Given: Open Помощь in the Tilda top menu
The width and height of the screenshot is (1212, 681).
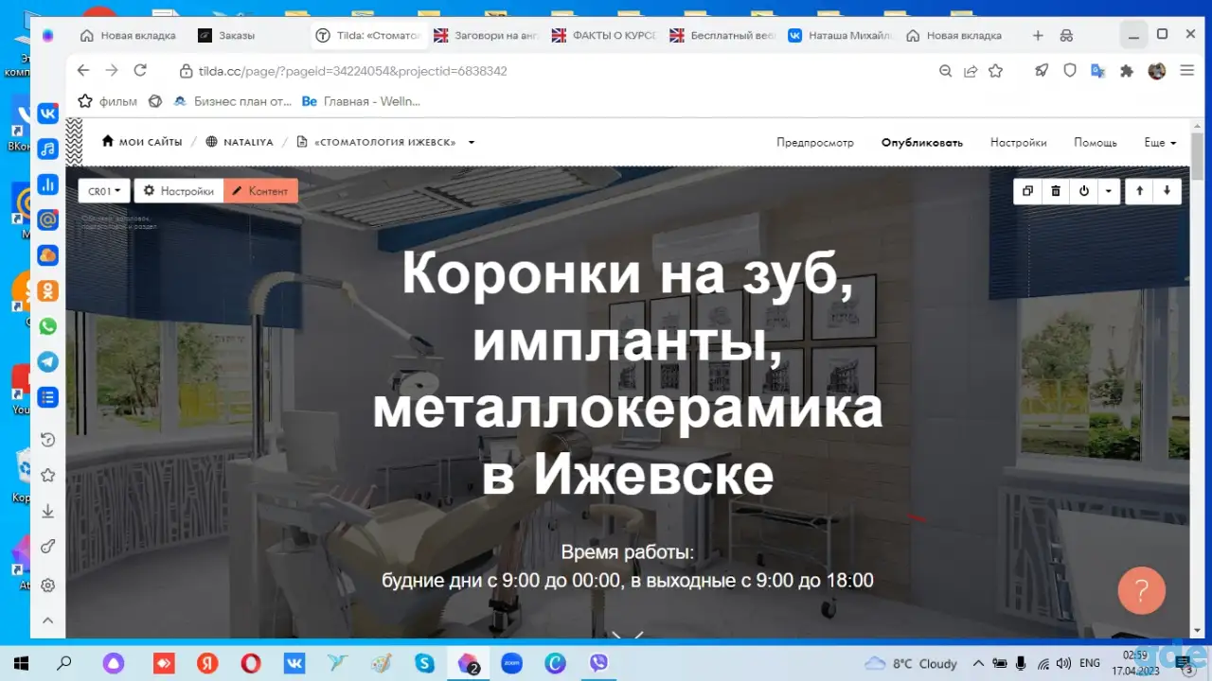Looking at the screenshot, I should [x=1096, y=143].
